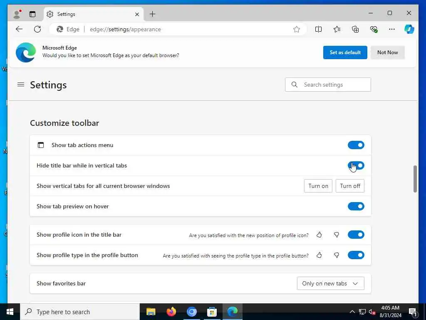
Task: Open the settings hamburger menu
Action: point(21,85)
